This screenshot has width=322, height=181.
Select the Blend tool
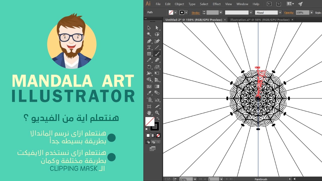point(157,93)
